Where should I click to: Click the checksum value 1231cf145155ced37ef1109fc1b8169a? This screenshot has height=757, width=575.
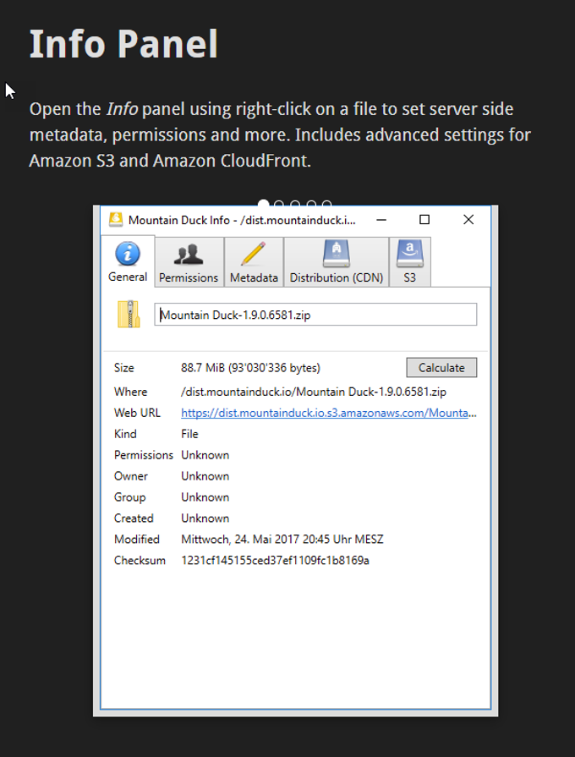click(275, 560)
